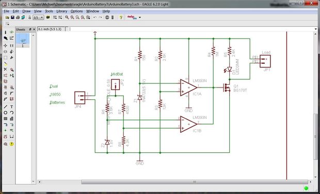Close the Sheets panel
320x194 pixels.
click(x=34, y=29)
